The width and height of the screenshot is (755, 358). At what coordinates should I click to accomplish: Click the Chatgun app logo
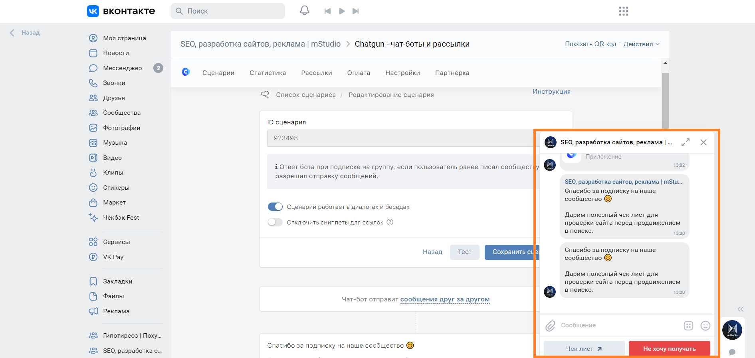186,72
